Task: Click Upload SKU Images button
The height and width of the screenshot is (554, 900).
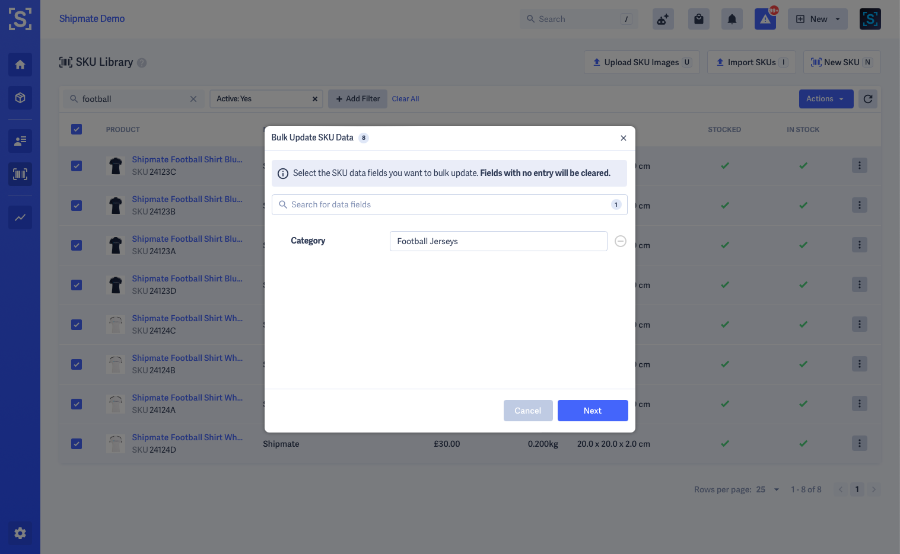Action: 642,62
